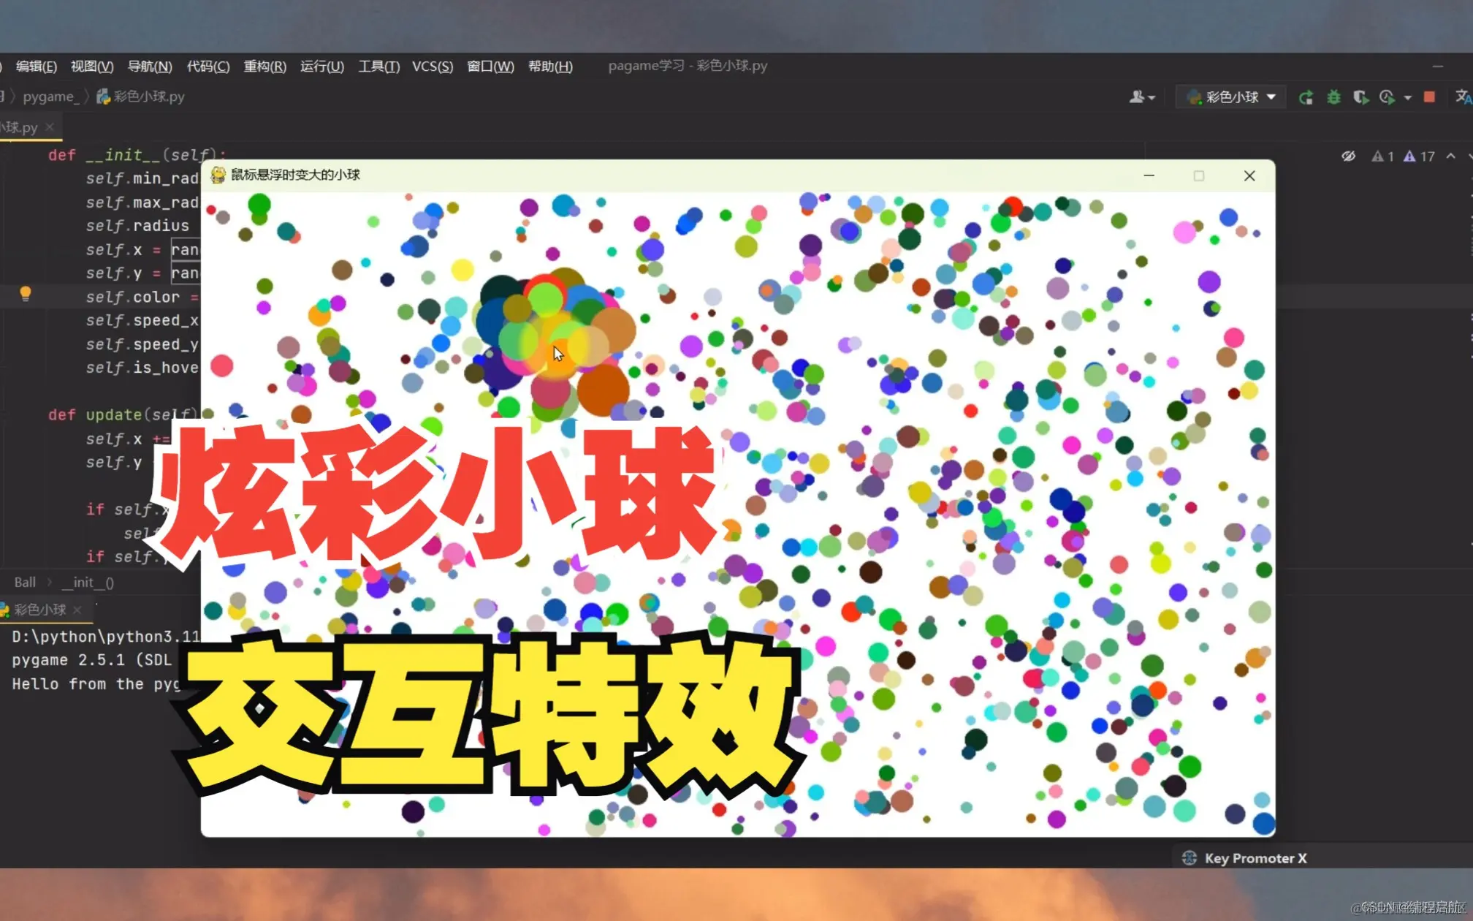Toggle the highlighting level eye icon near inspections
The width and height of the screenshot is (1473, 921).
tap(1348, 156)
